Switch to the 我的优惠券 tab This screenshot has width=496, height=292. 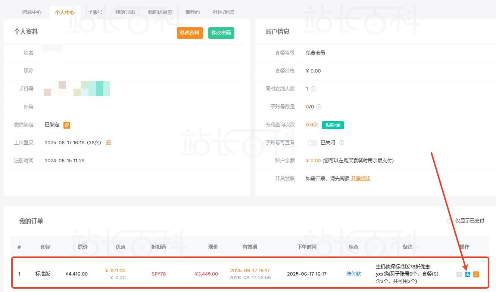[159, 12]
